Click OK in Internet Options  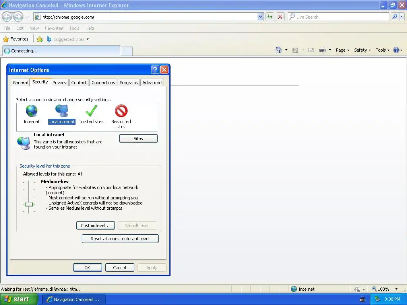87,268
